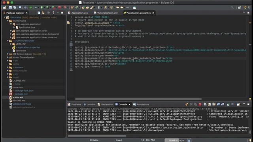Click the console horizontal scrollbar
The image size is (253, 142).
(97, 136)
